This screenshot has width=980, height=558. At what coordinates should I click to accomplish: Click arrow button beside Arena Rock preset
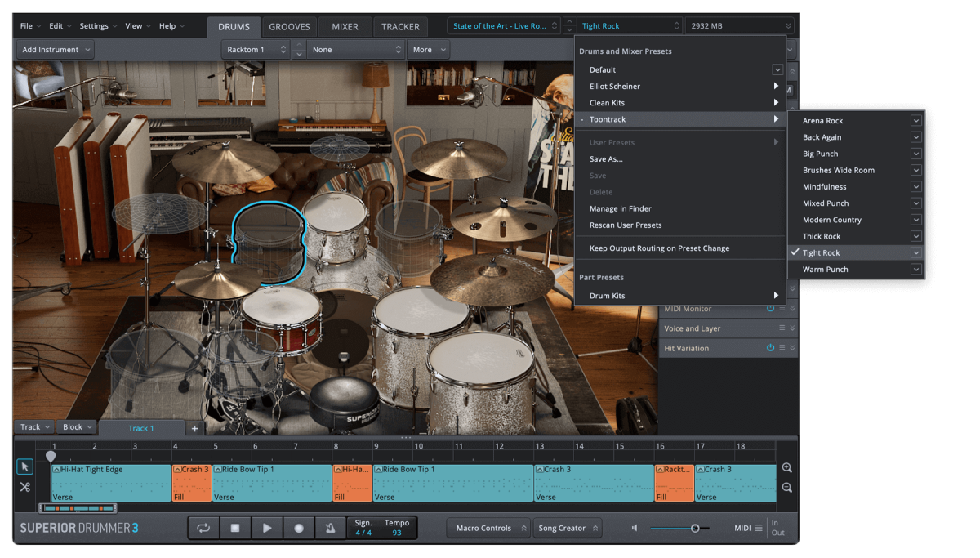click(x=915, y=121)
